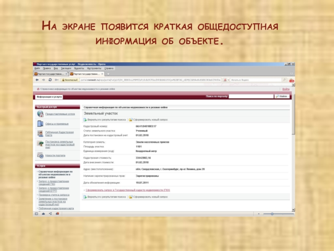Select cadastral value 33442882,16
The image size is (334, 251).
pyautogui.click(x=143, y=158)
